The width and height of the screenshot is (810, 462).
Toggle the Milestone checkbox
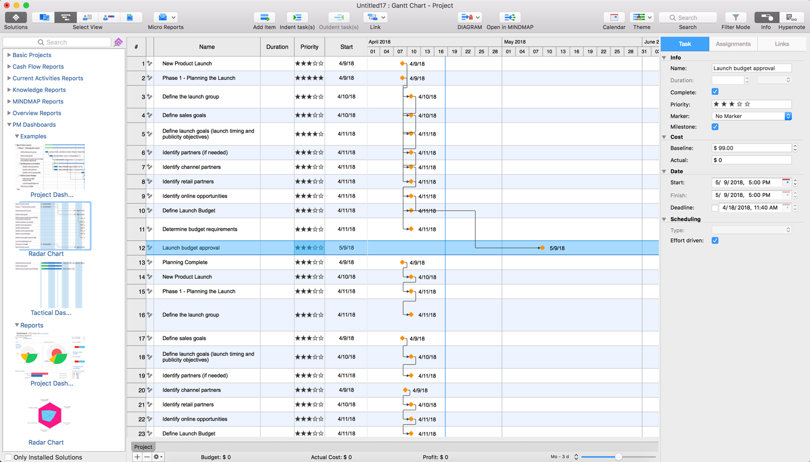click(x=715, y=127)
